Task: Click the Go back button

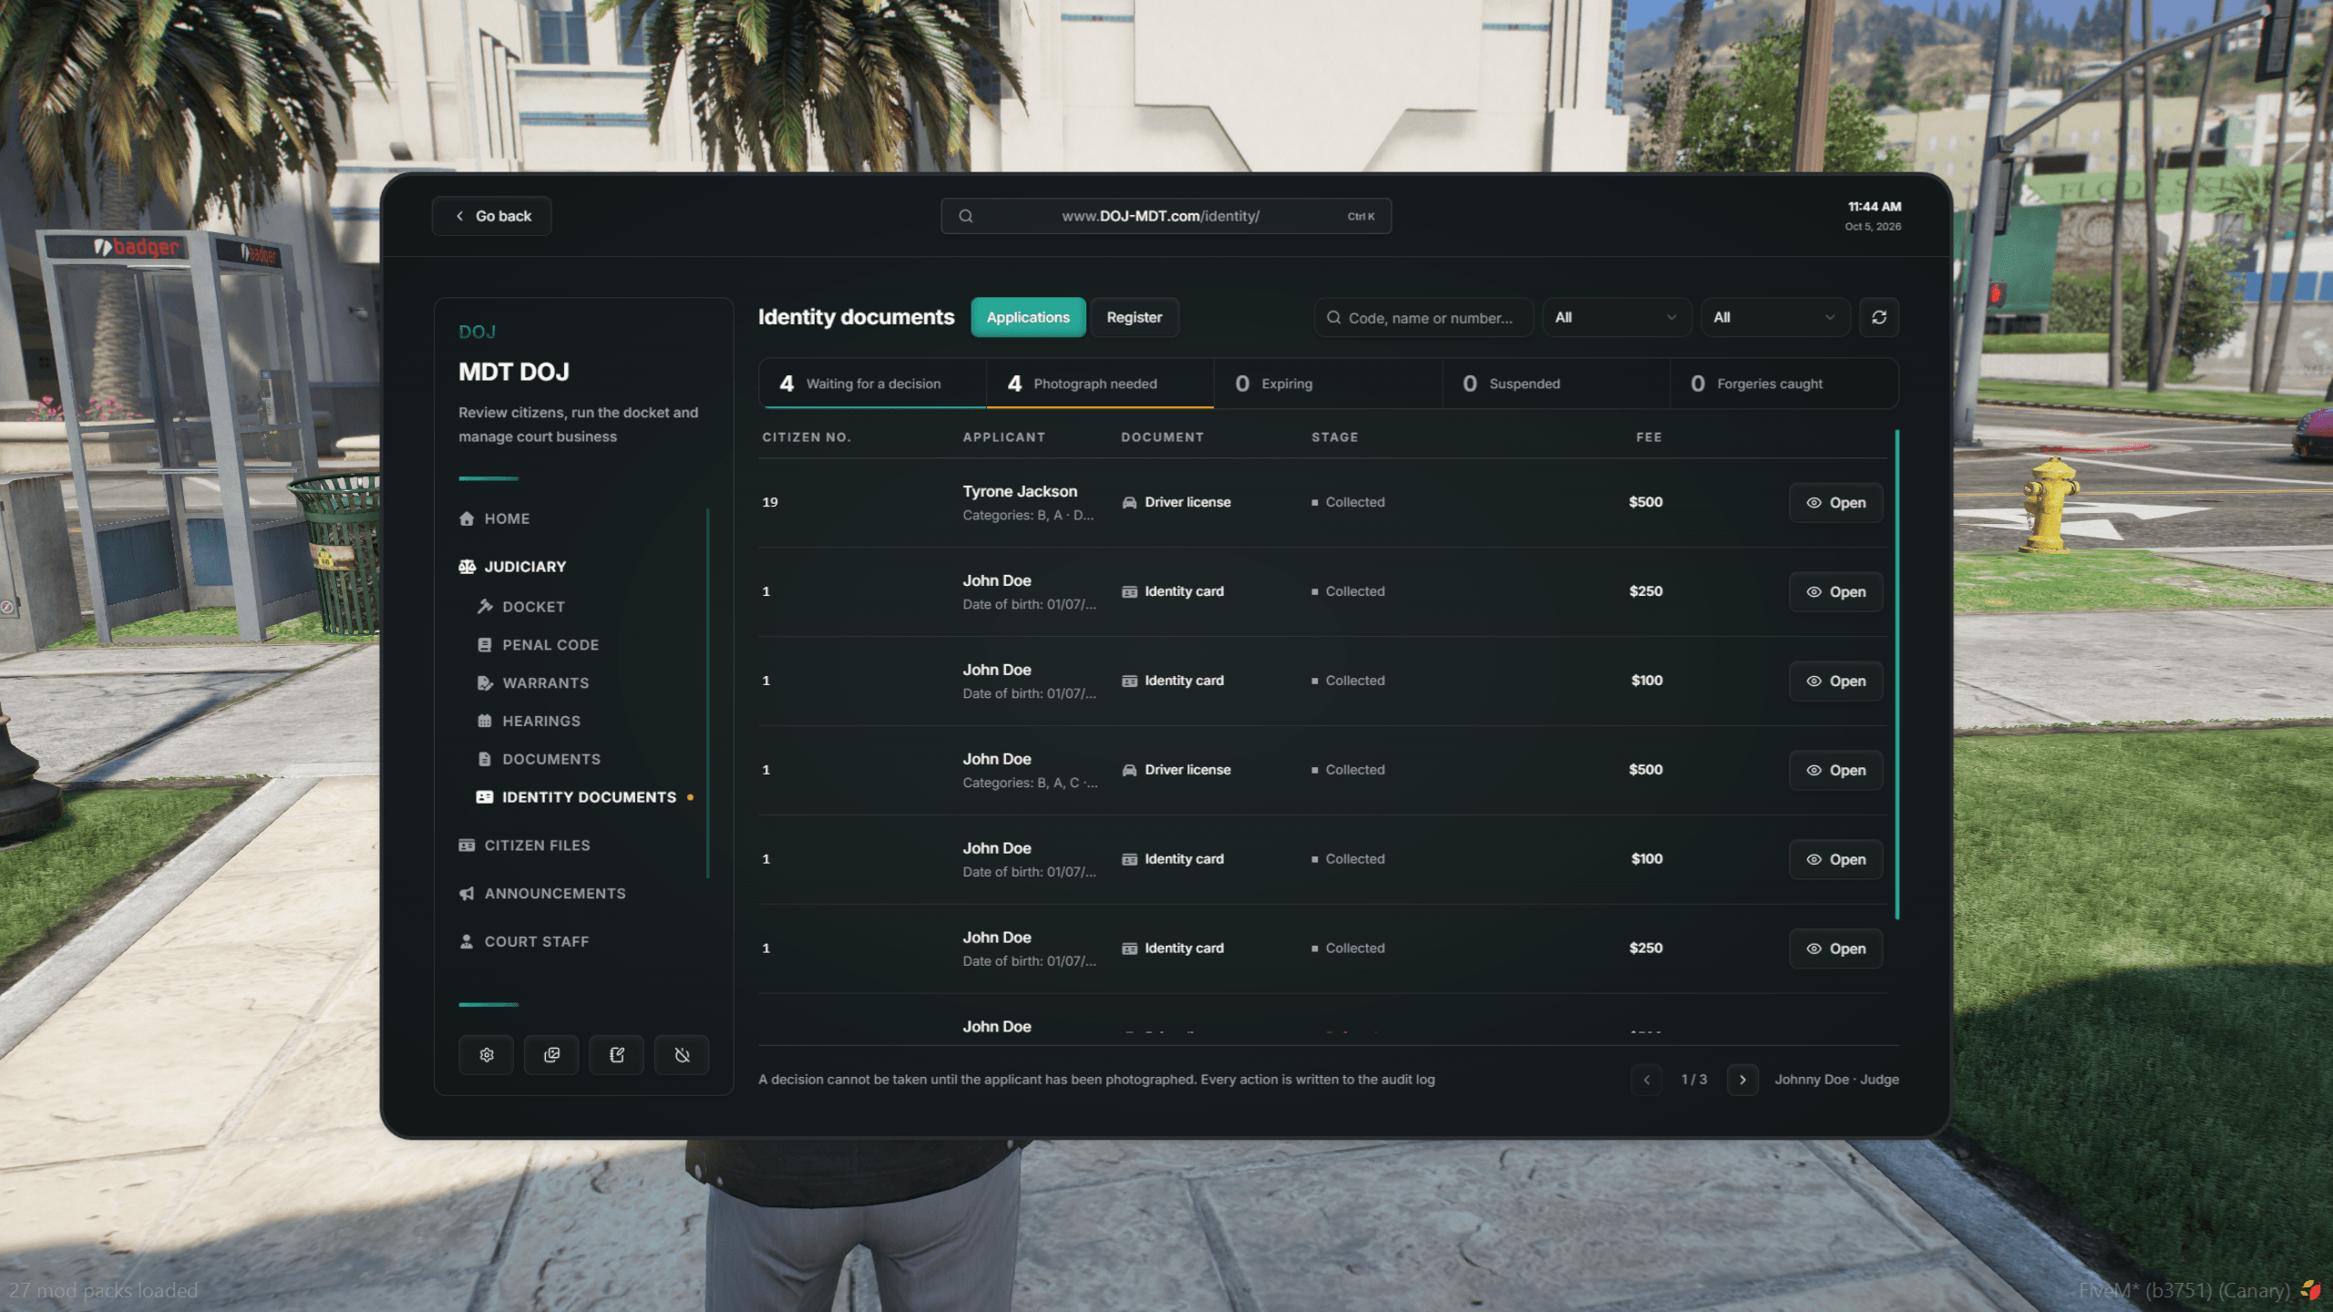Action: [491, 216]
